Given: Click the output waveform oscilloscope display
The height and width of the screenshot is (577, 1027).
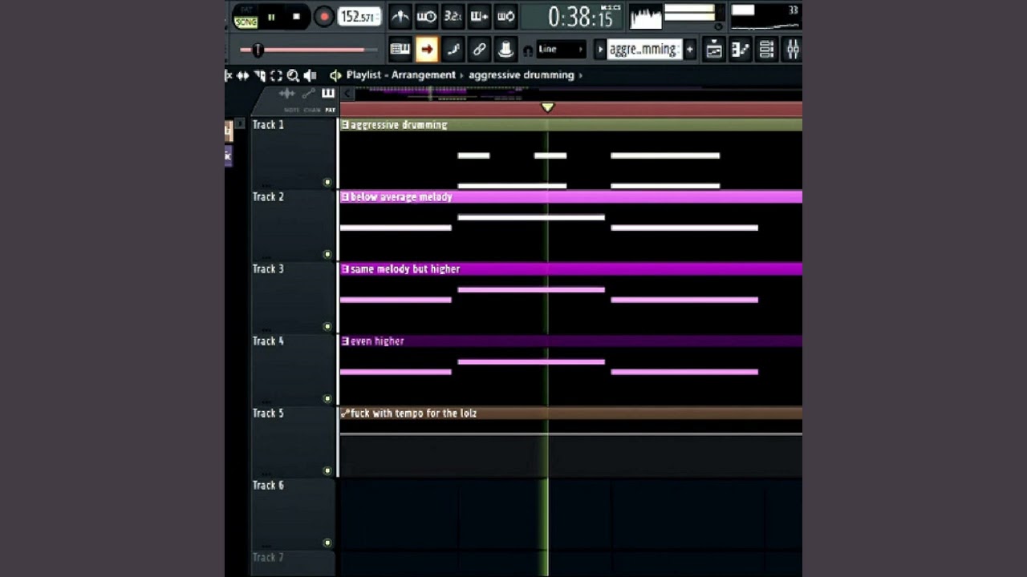Looking at the screenshot, I should point(646,17).
